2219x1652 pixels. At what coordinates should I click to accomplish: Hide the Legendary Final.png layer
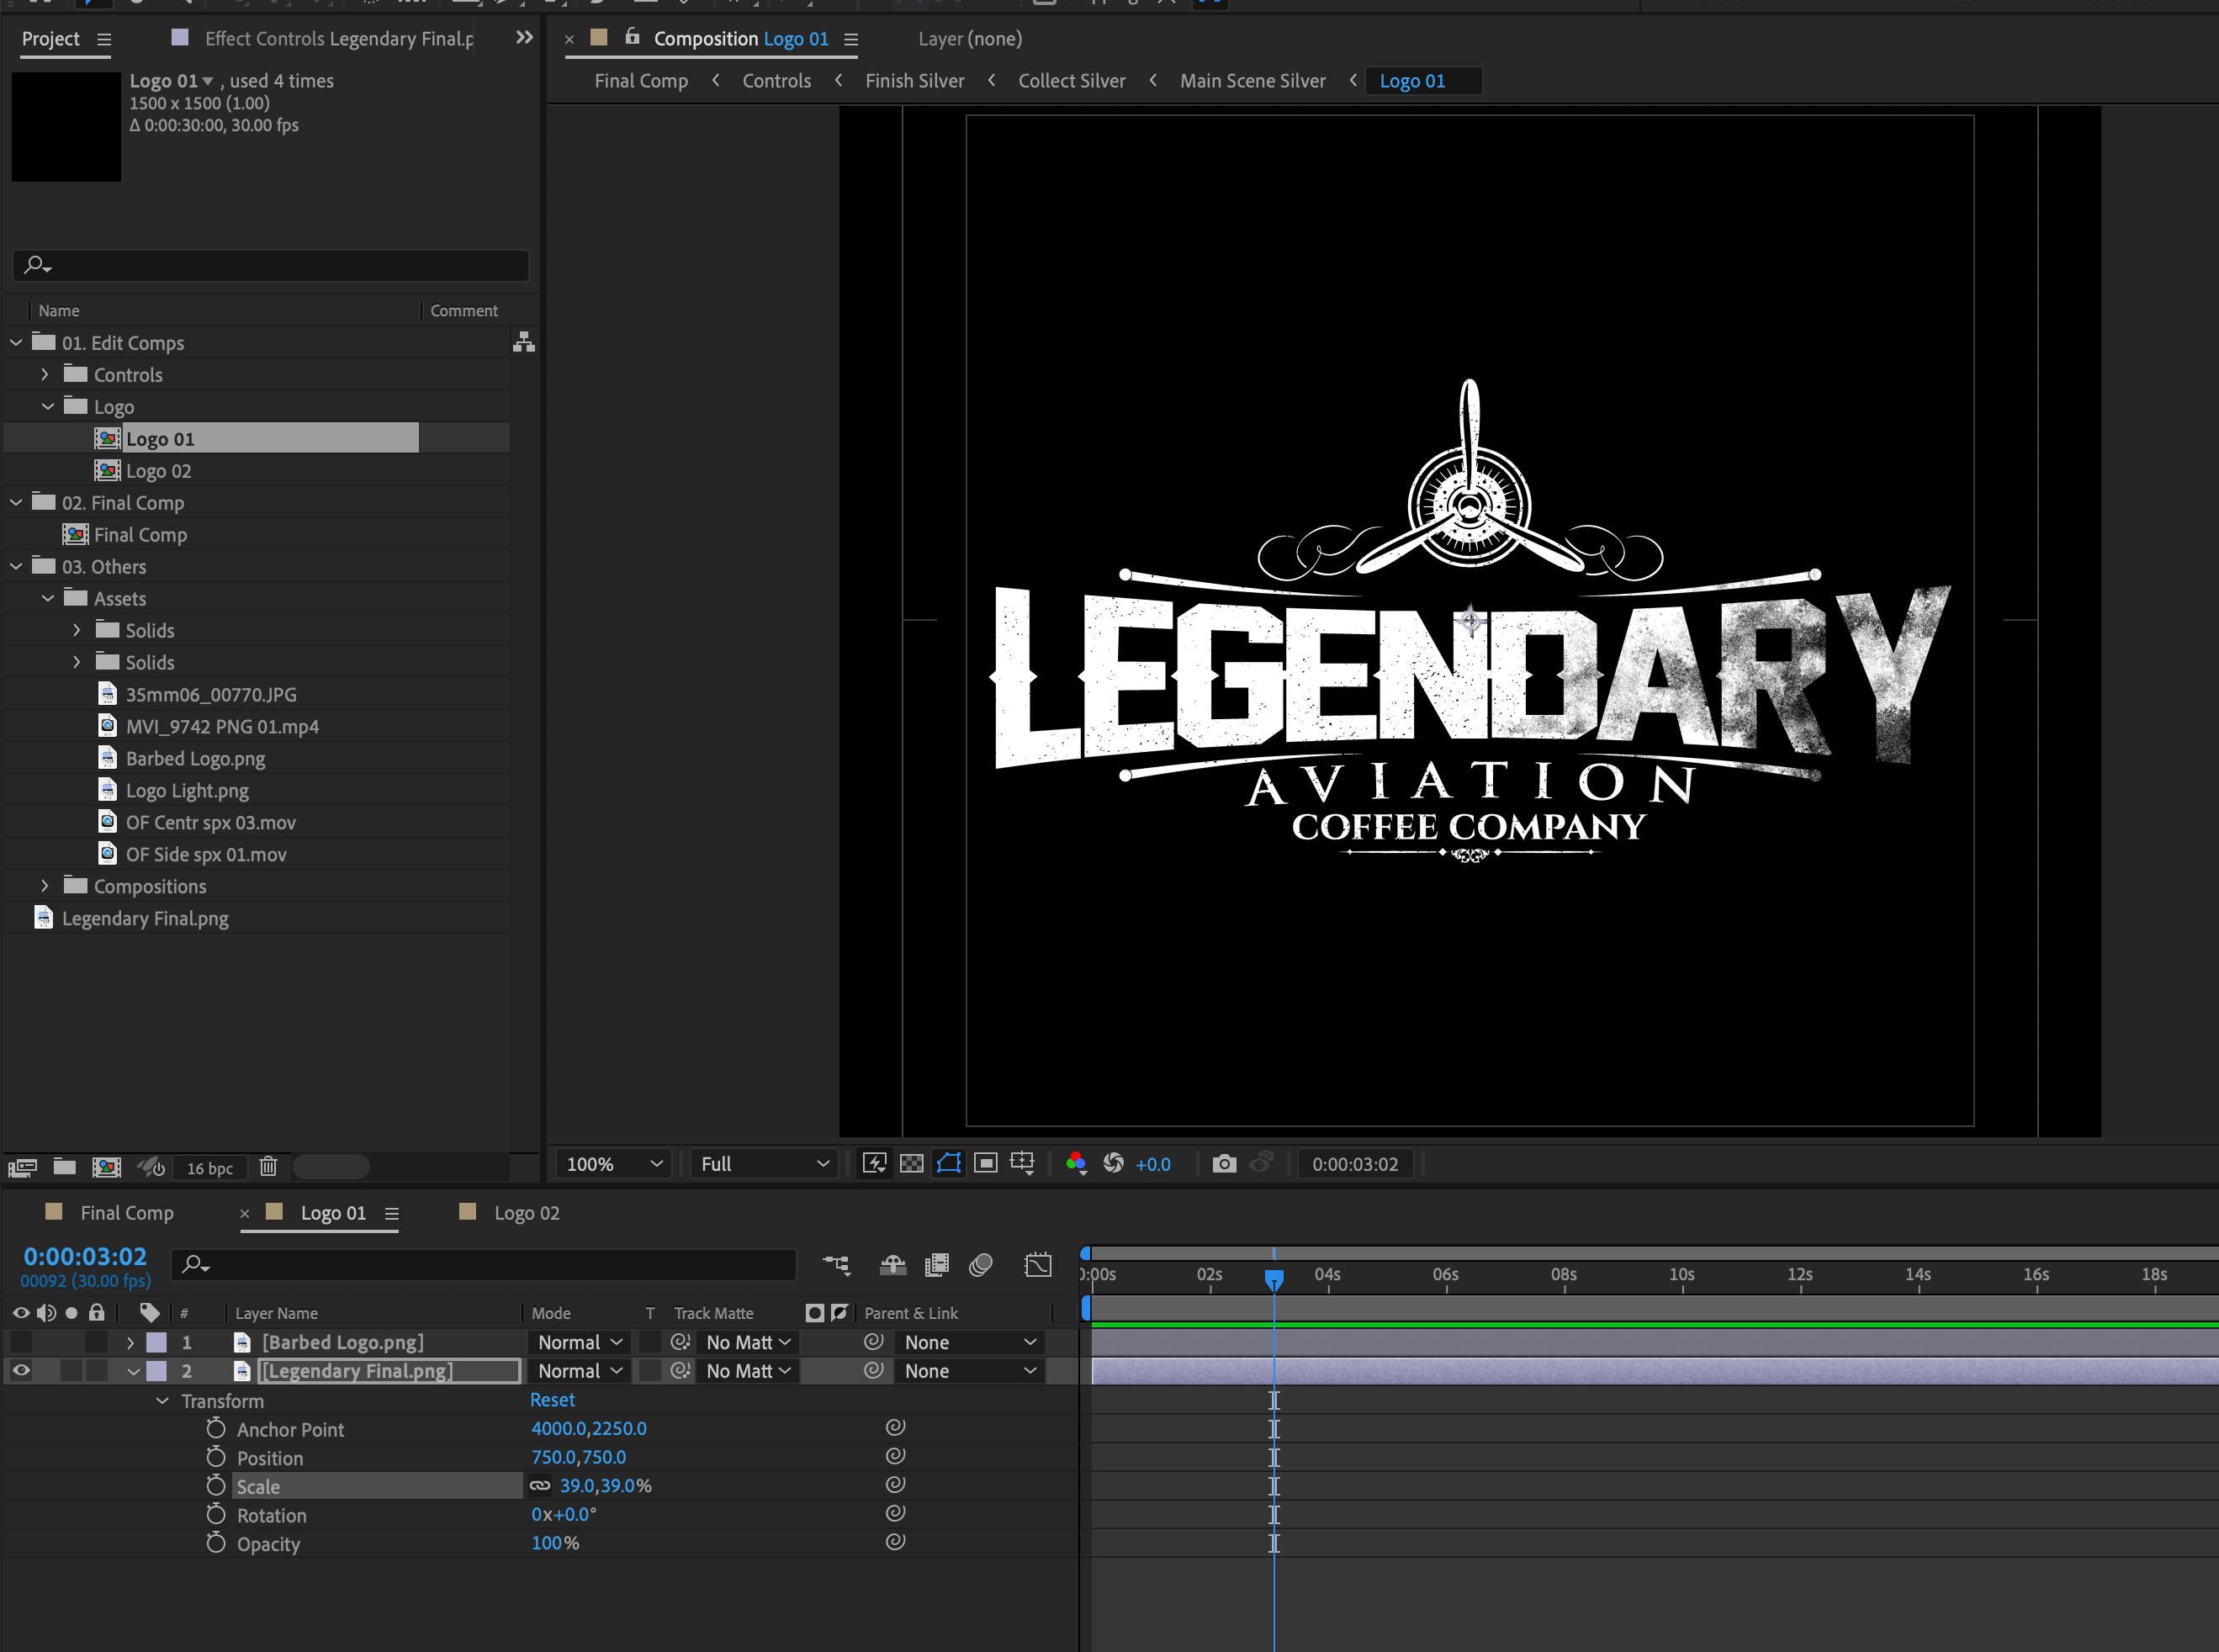point(21,1370)
